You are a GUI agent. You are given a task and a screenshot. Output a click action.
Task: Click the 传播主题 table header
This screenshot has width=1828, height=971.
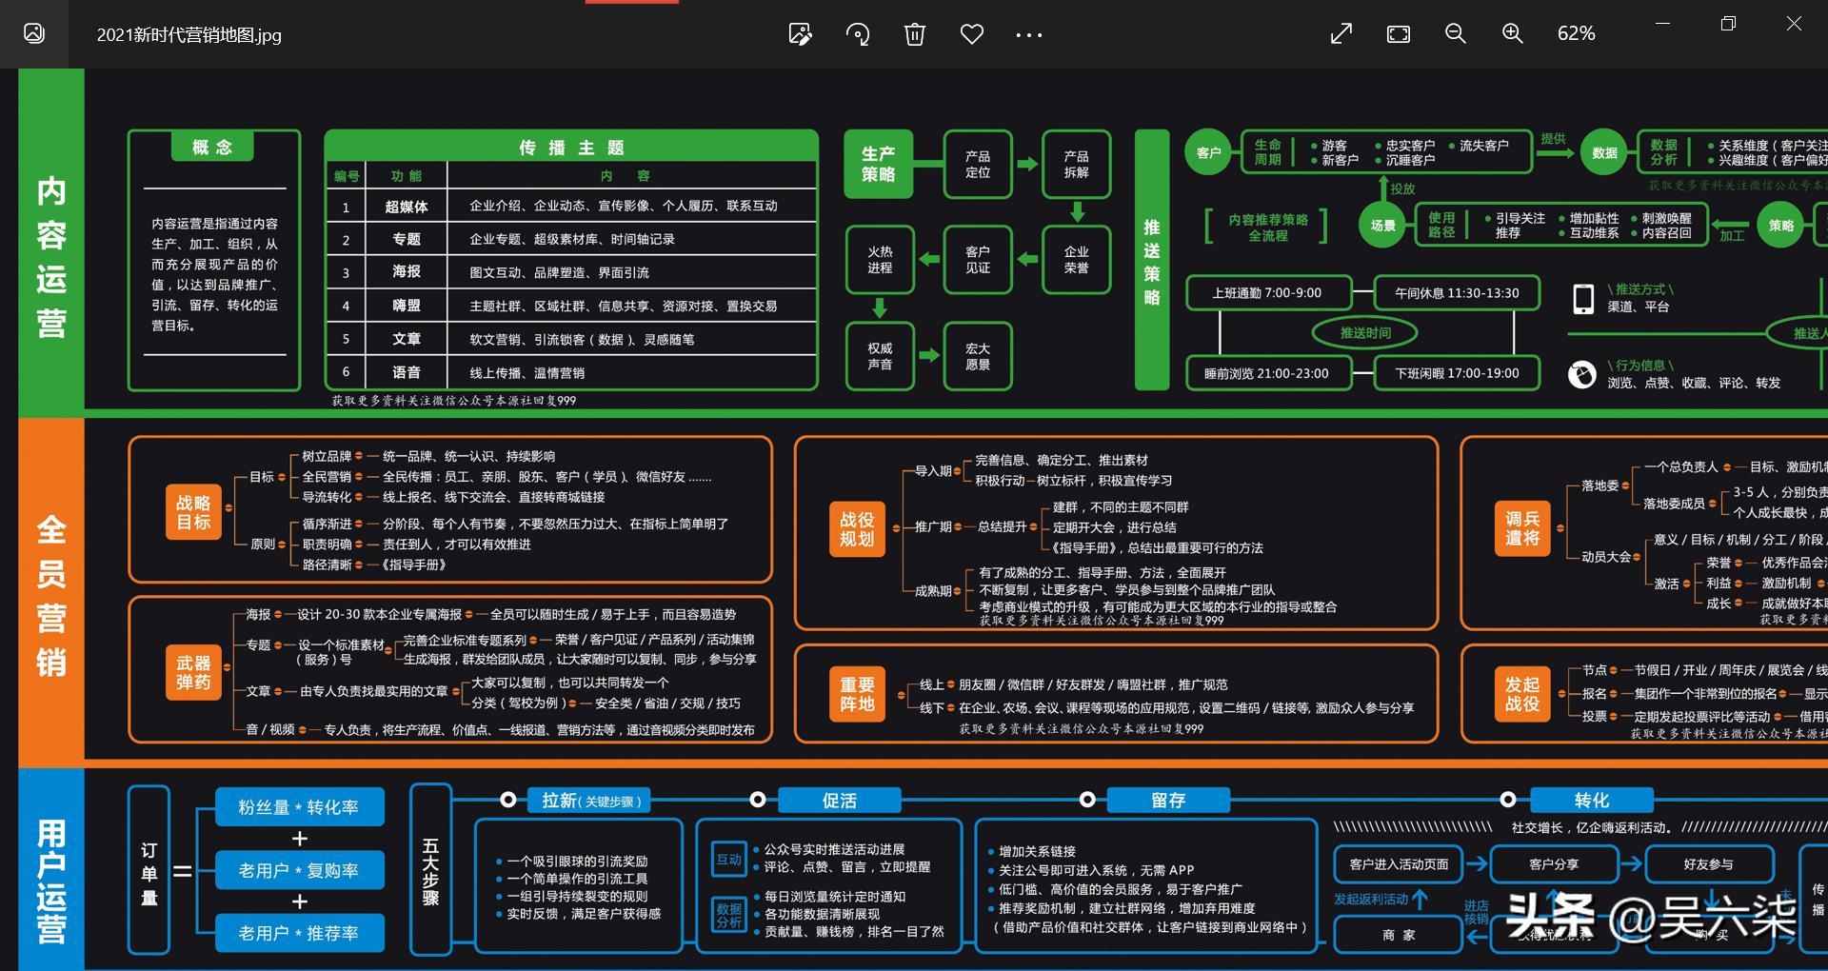(x=571, y=147)
